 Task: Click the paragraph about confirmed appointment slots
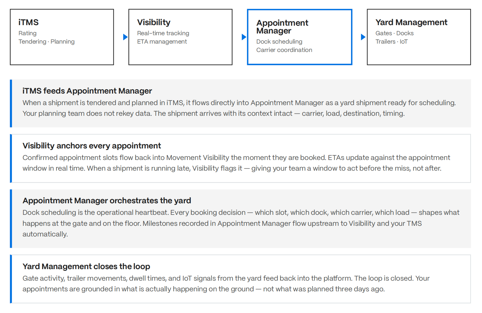coord(236,163)
